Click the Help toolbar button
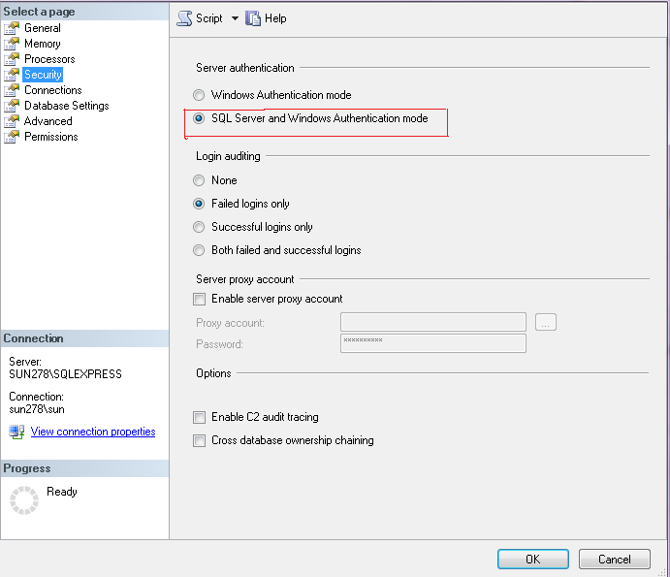Image resolution: width=670 pixels, height=577 pixels. click(266, 18)
